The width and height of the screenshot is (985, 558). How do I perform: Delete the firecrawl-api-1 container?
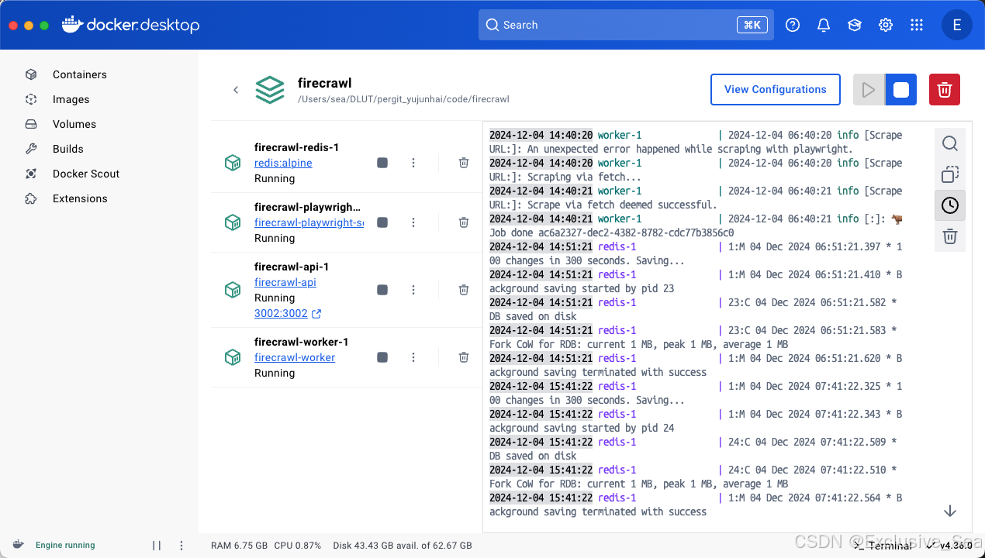pos(464,290)
